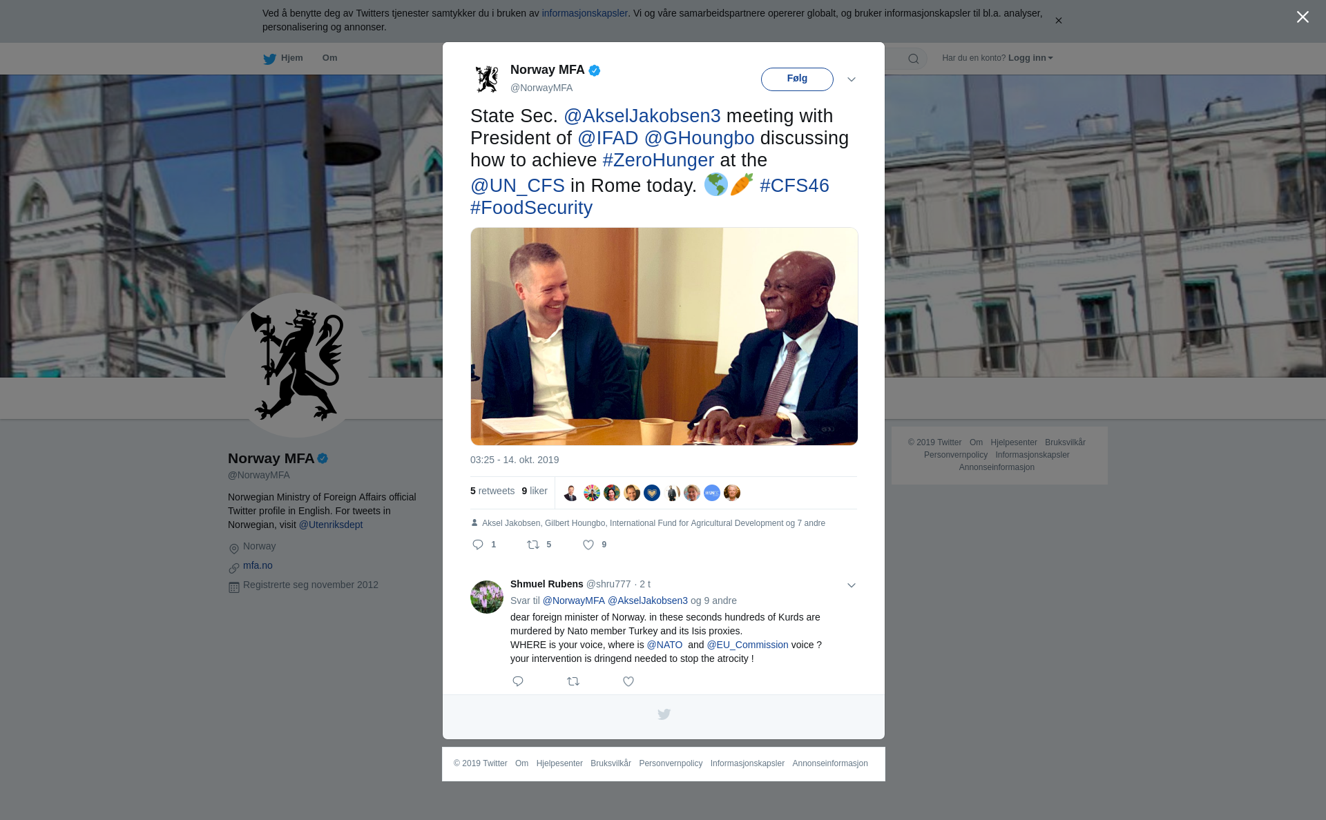Image resolution: width=1326 pixels, height=820 pixels.
Task: Click the first liker avatar in row
Action: [571, 493]
